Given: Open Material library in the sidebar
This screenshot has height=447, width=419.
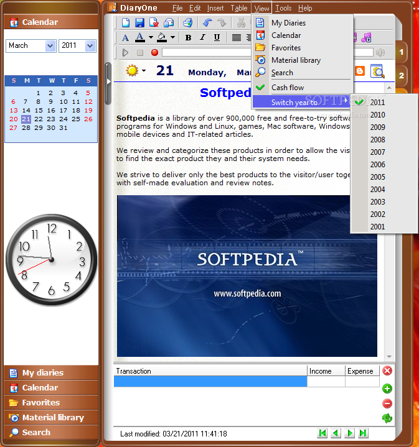Looking at the screenshot, I should pyautogui.click(x=51, y=418).
